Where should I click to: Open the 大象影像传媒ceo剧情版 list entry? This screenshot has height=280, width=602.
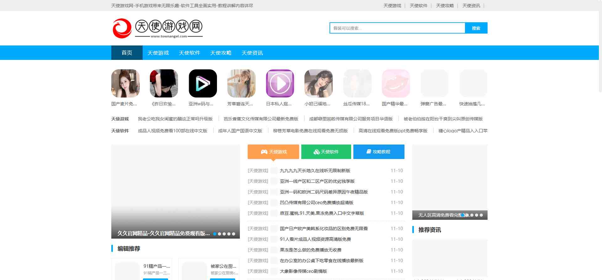click(x=303, y=271)
